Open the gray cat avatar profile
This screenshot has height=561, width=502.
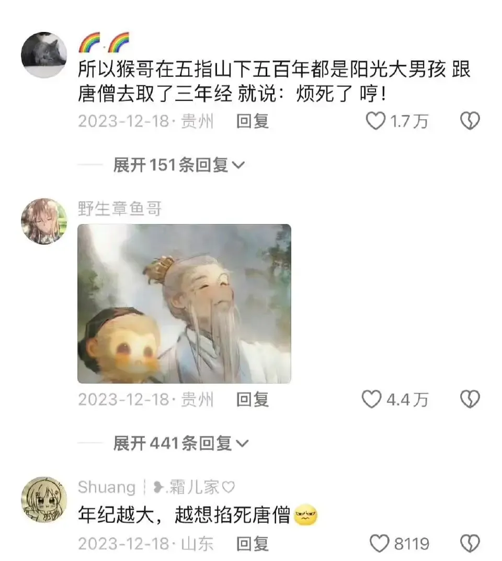tap(44, 55)
